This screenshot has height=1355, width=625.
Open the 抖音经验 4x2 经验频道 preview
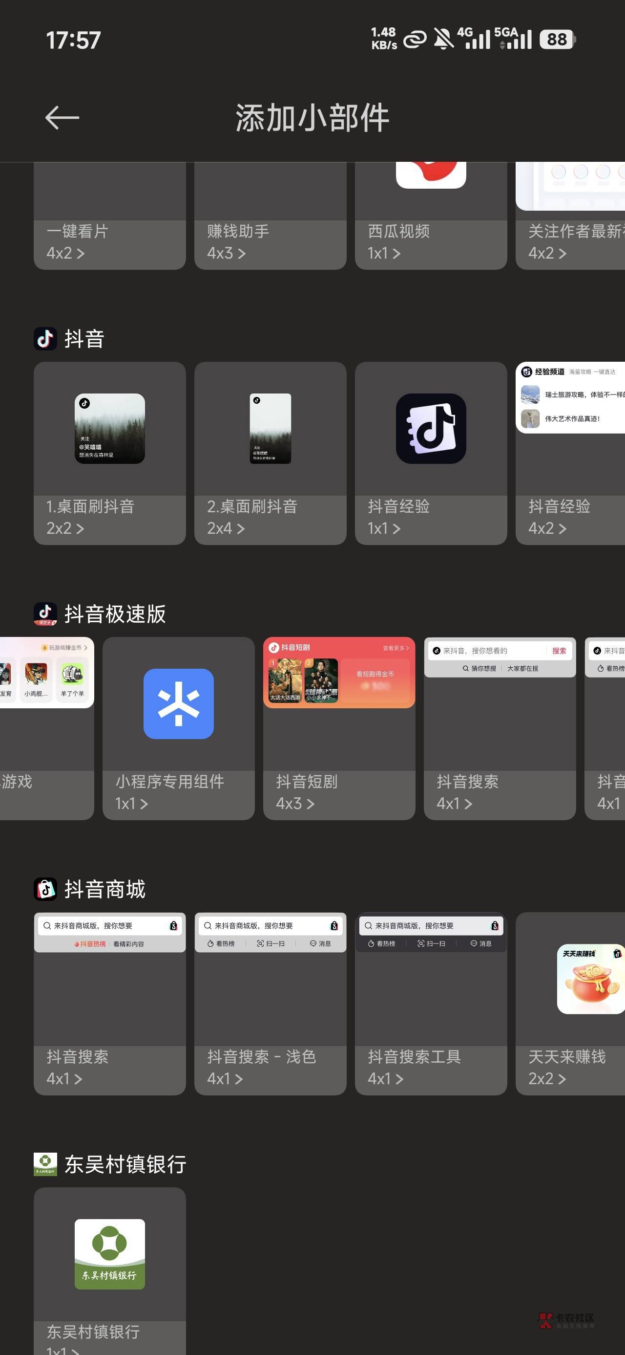[571, 398]
